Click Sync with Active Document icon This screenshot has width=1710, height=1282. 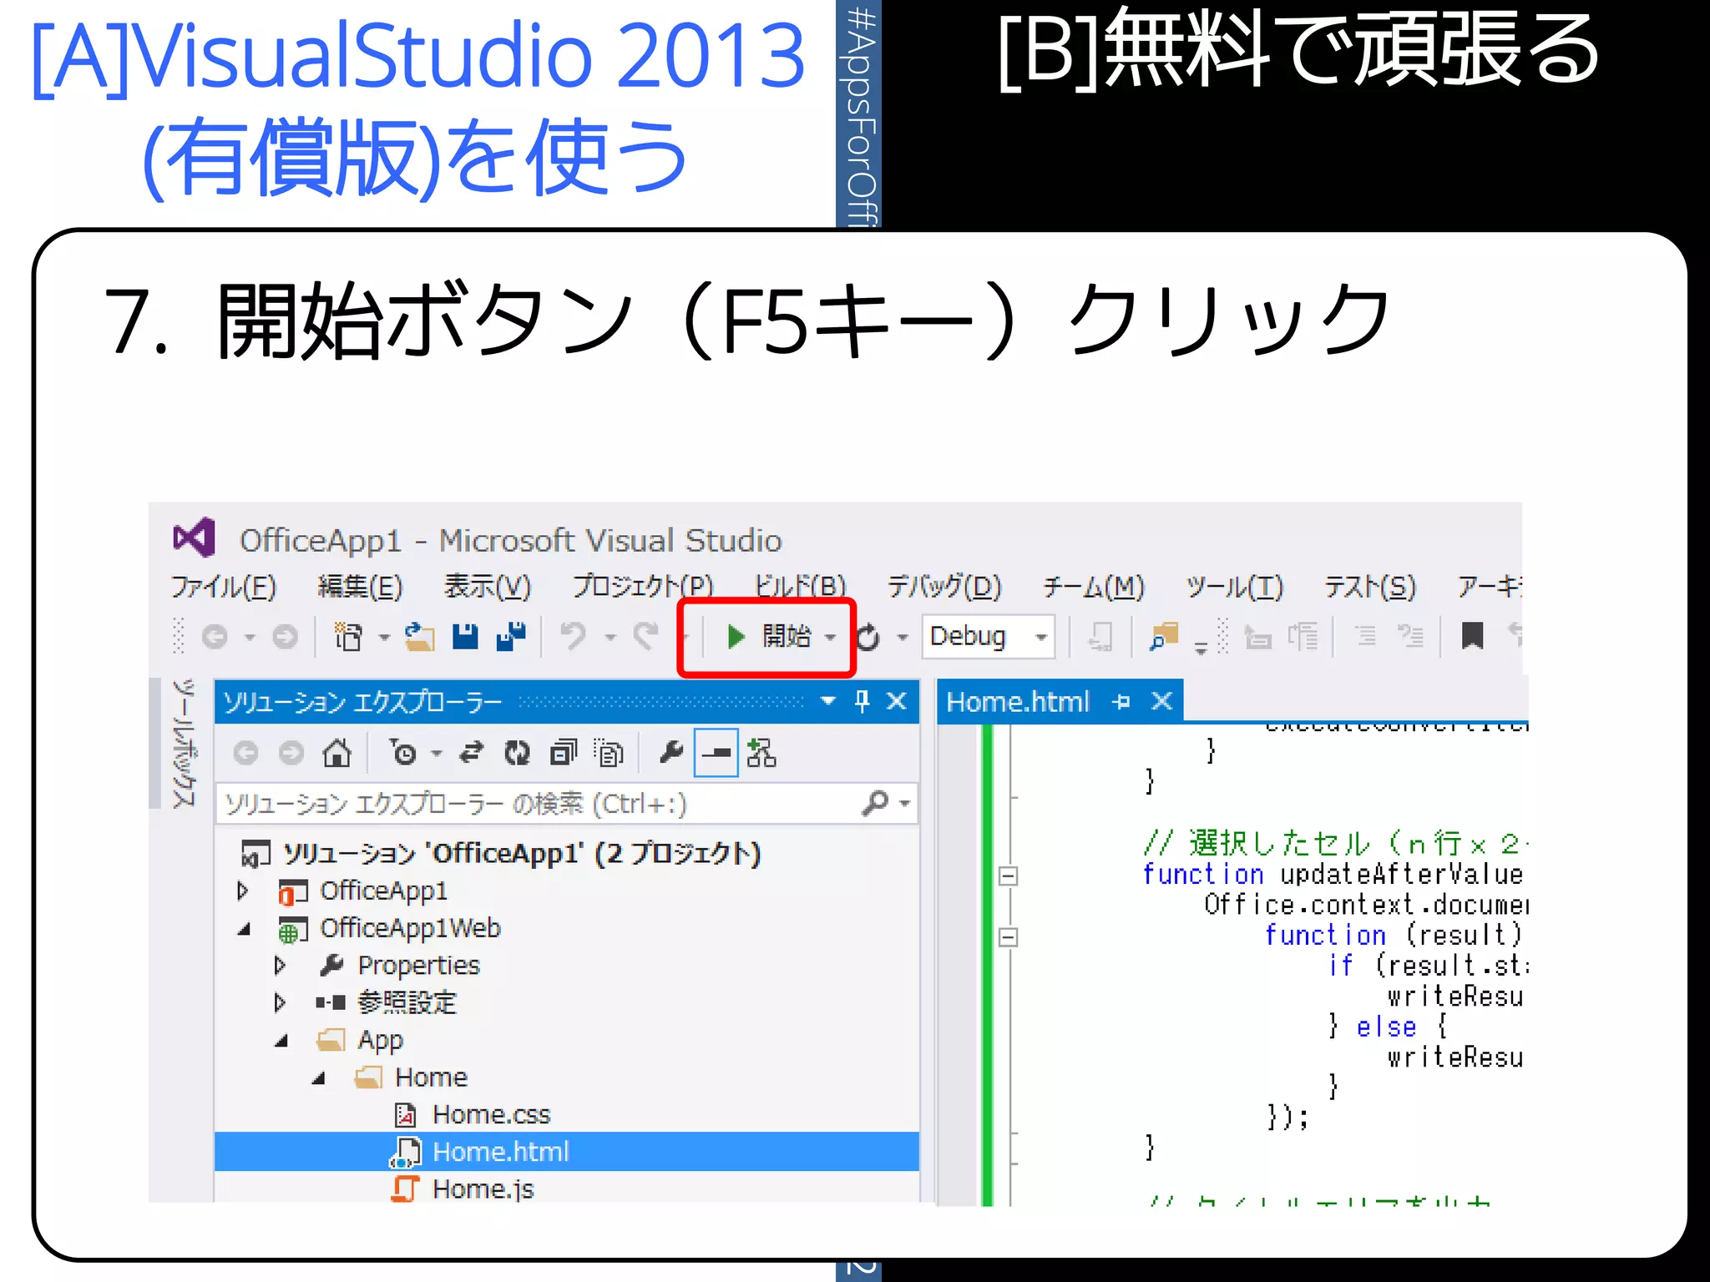coord(472,754)
